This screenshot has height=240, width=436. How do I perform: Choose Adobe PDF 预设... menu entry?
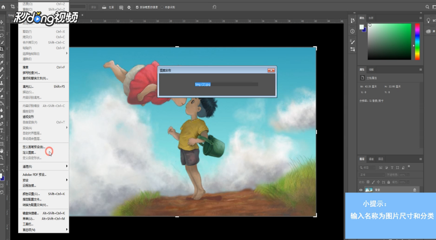point(34,175)
